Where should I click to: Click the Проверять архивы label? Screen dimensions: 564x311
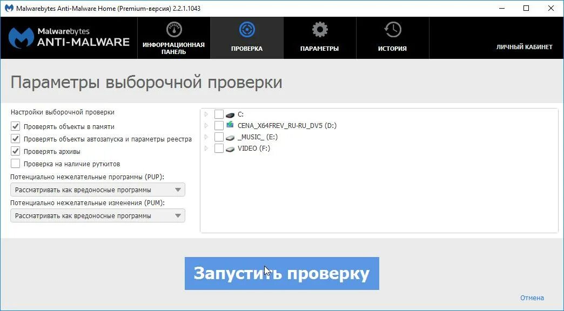click(x=52, y=151)
